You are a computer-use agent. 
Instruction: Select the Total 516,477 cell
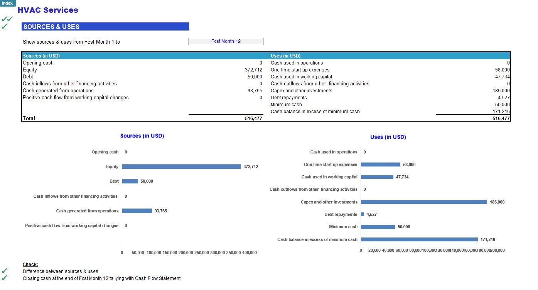(x=255, y=118)
